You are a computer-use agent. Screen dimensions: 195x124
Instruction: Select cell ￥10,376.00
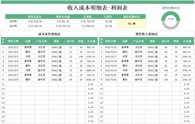click(x=63, y=26)
